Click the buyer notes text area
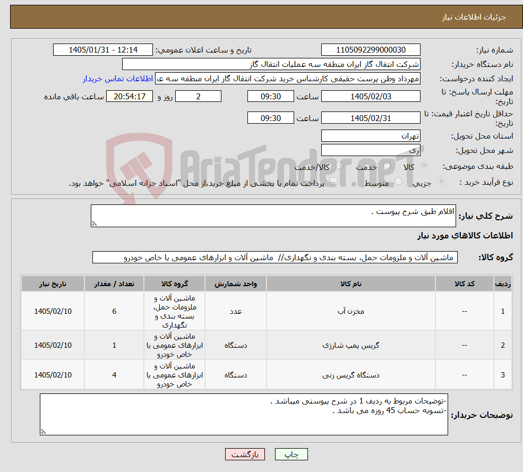 244,414
